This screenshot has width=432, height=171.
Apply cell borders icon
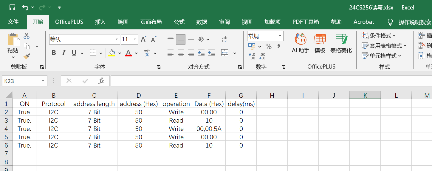click(x=93, y=53)
